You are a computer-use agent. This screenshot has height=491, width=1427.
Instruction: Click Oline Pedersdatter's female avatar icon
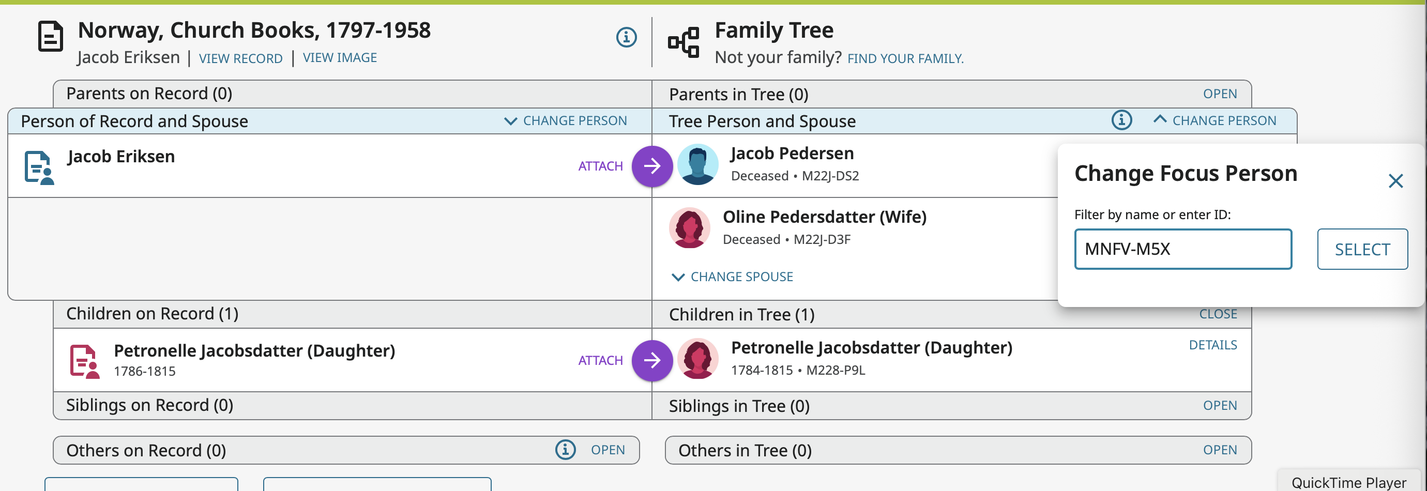coord(689,228)
